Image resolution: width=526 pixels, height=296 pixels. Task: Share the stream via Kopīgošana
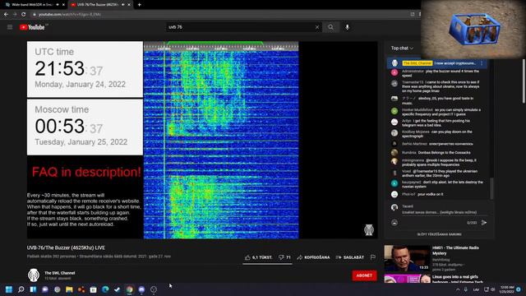(313, 257)
